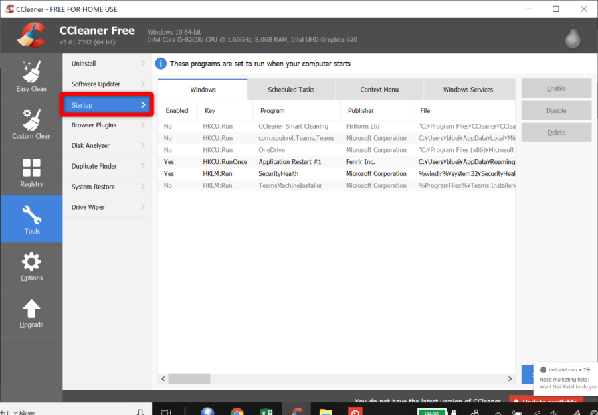Open System Restore

click(x=107, y=187)
